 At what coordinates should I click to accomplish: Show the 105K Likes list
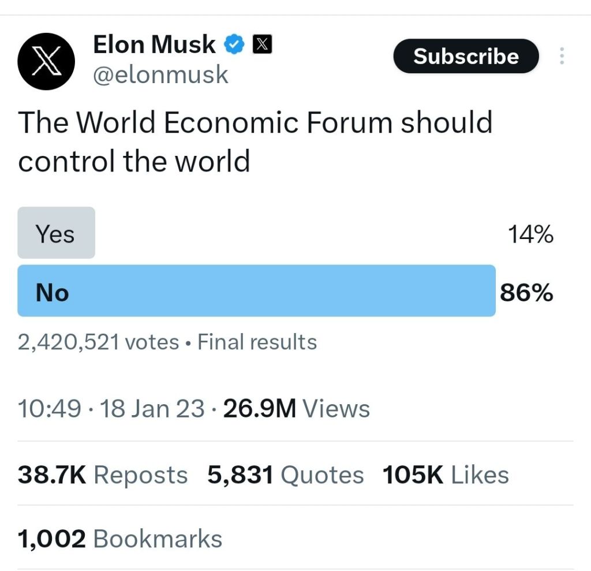(446, 475)
